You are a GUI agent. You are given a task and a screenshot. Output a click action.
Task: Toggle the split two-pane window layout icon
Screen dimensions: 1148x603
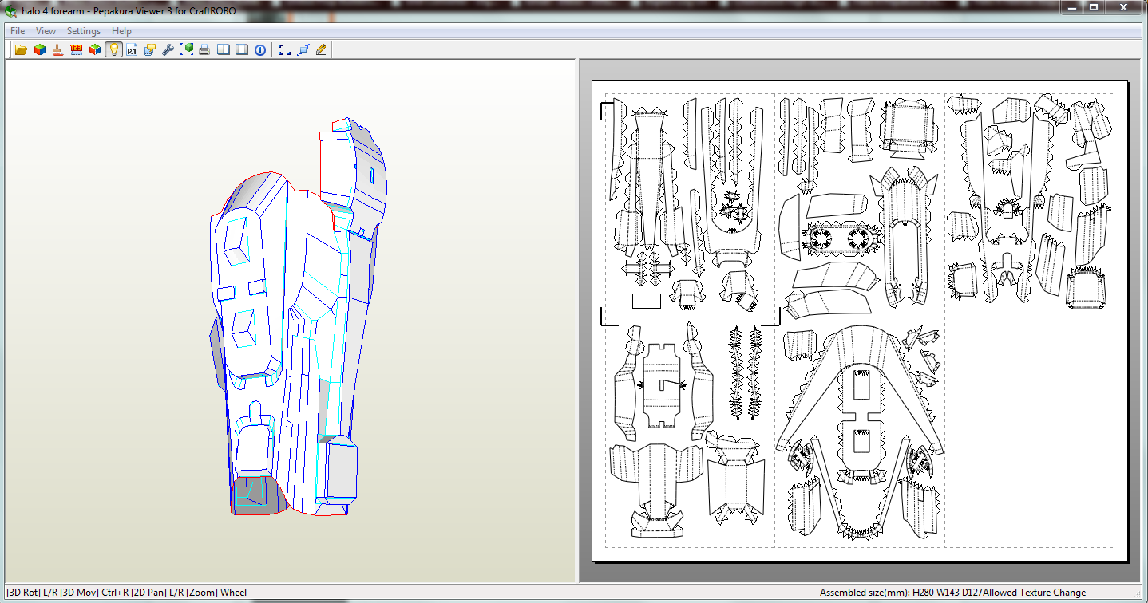[224, 49]
